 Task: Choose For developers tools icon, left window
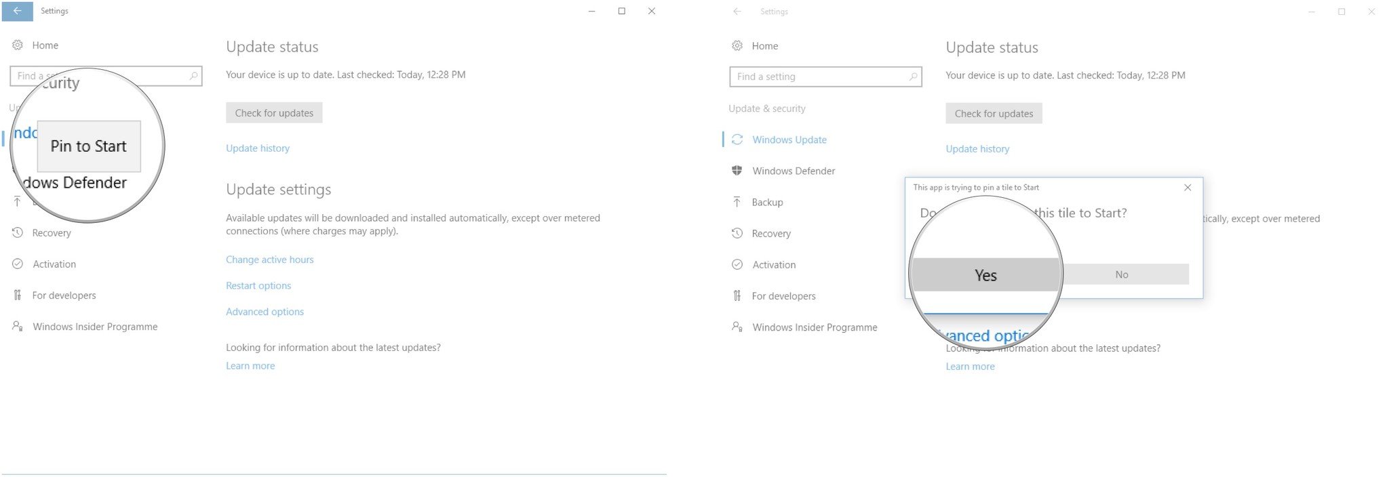[18, 295]
